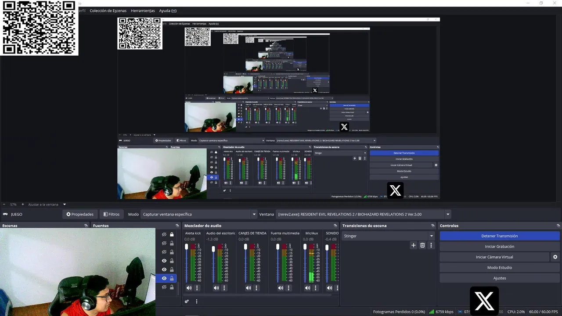The image size is (562, 316).
Task: Open the Modo capture mode dropdown
Action: coord(199,214)
